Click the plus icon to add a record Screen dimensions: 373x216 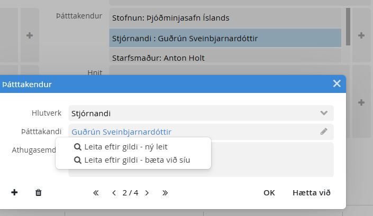(14, 193)
